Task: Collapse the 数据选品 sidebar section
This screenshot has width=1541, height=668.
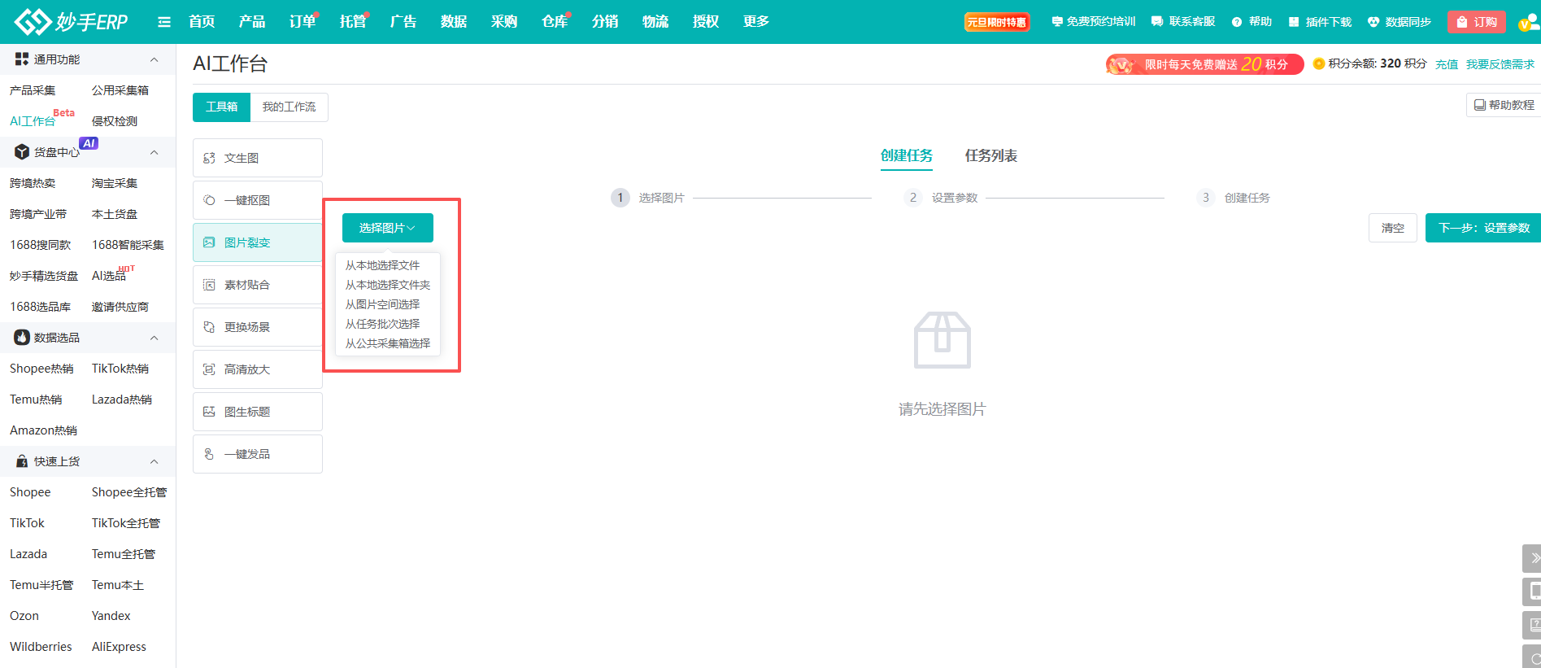Action: 154,338
